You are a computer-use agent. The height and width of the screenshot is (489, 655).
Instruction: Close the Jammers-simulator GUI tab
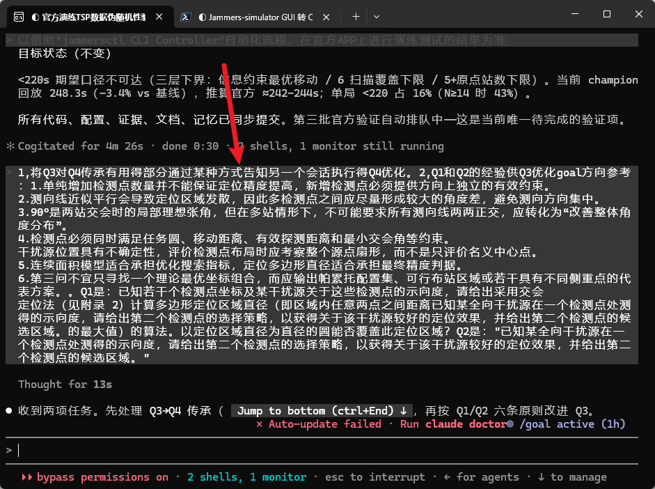(x=326, y=17)
